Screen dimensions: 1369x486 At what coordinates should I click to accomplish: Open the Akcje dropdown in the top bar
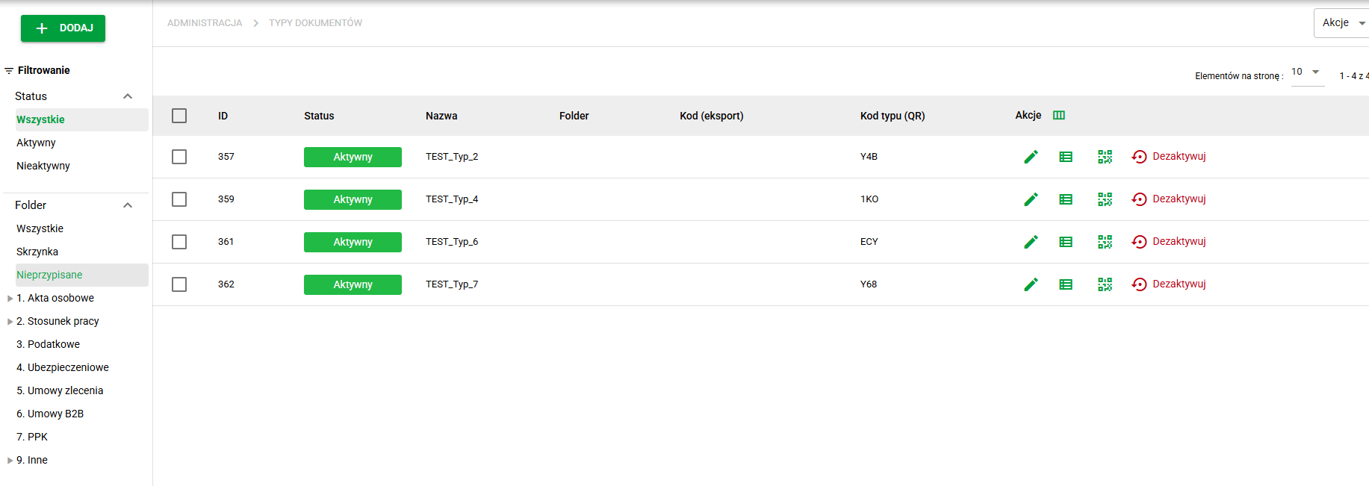tap(1341, 23)
